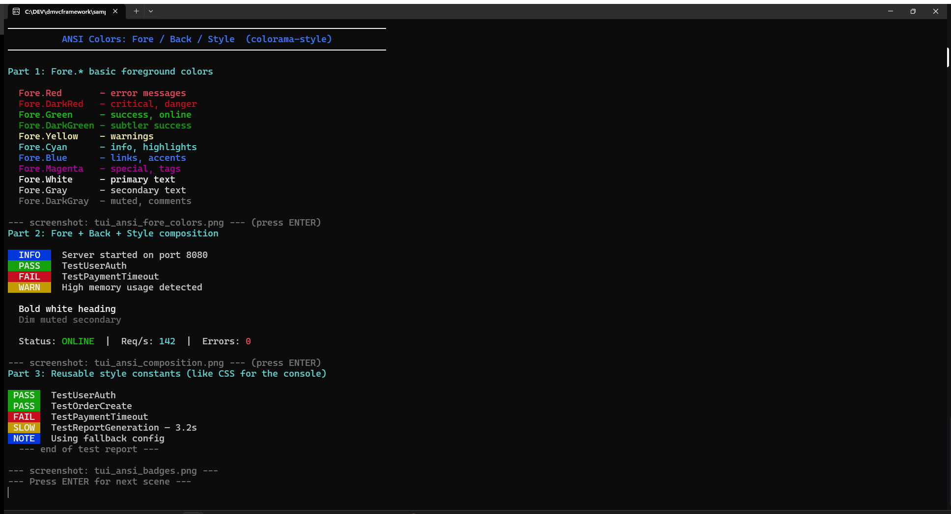The width and height of the screenshot is (951, 514).
Task: Click 'warnings' description
Action: [x=132, y=136]
